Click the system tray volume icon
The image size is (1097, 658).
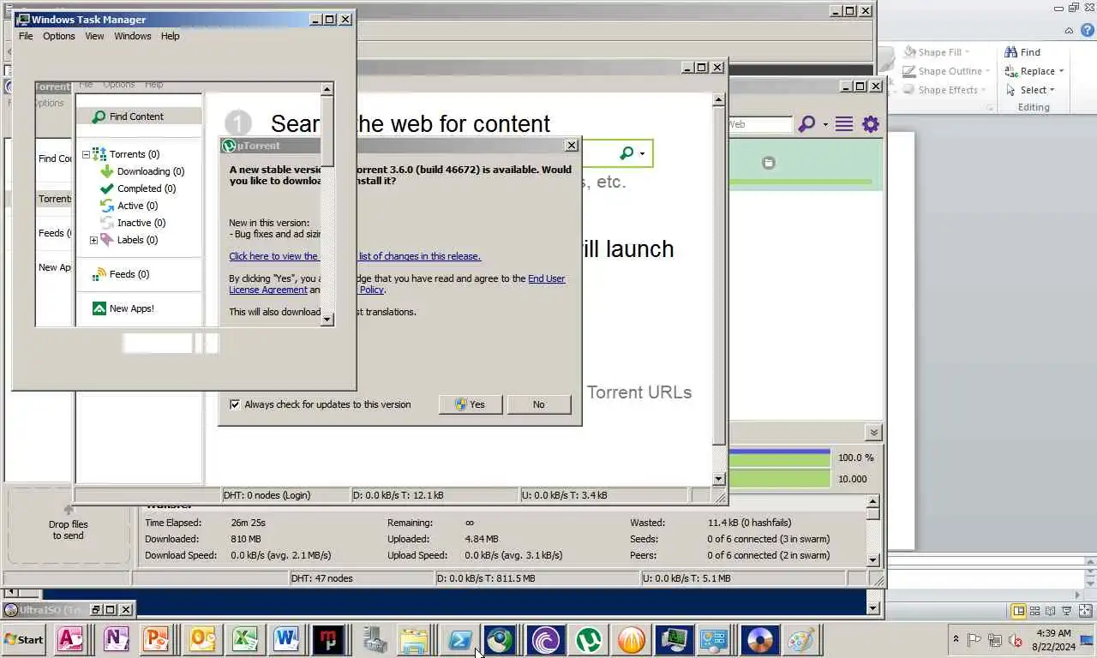pos(1016,639)
